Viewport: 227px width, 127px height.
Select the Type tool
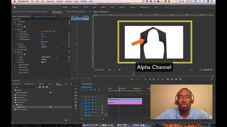pos(76,109)
